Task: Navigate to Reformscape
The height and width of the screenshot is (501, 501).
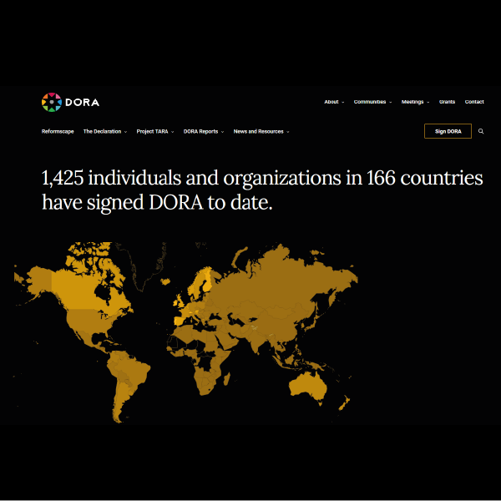Action: pos(58,131)
